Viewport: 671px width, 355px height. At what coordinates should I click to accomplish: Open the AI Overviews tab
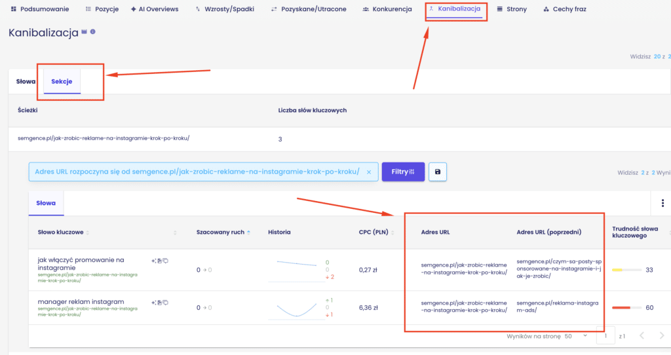(155, 9)
